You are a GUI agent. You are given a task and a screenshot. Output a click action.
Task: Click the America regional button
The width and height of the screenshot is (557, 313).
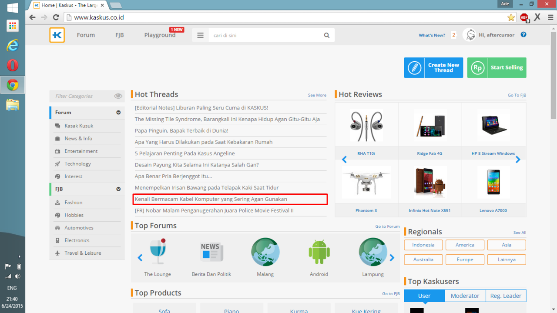coord(465,245)
